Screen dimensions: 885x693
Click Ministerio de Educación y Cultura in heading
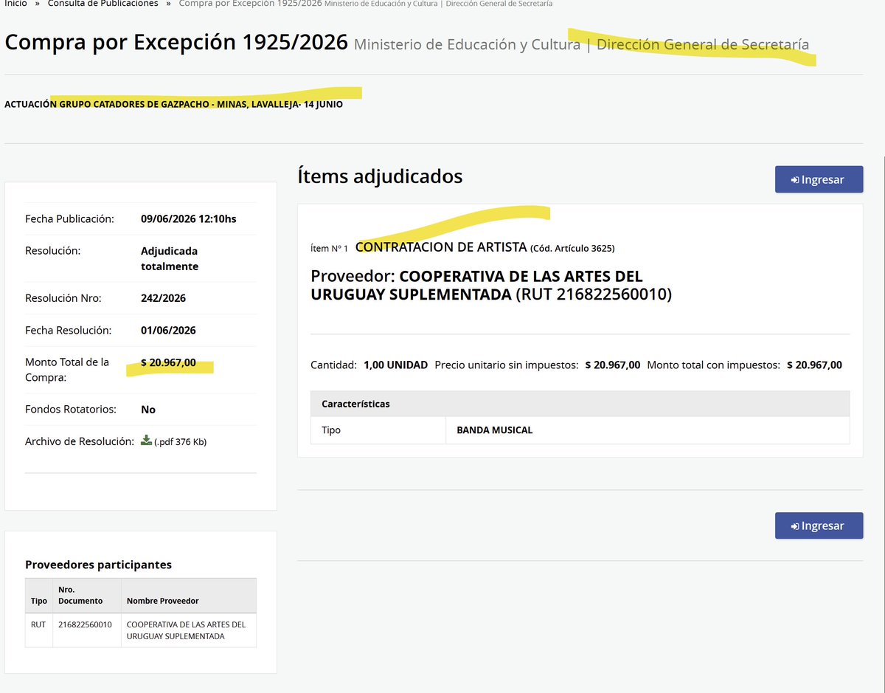pos(467,44)
